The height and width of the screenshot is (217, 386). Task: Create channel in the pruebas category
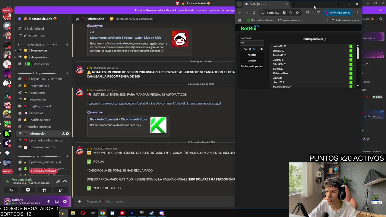[x=67, y=156]
